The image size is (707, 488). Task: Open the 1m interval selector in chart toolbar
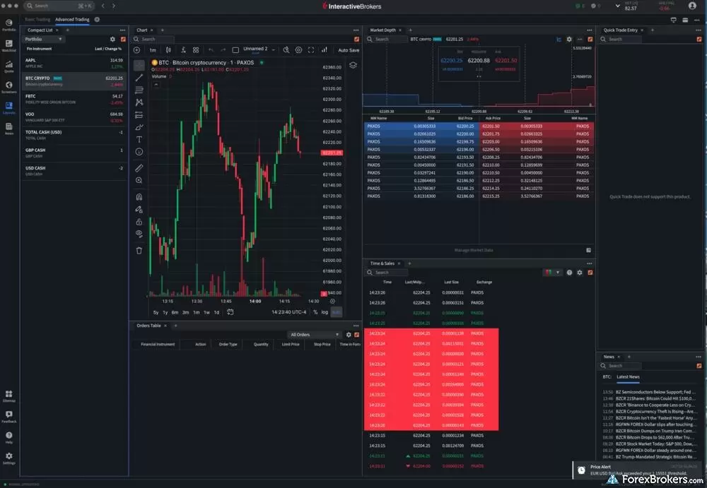[x=153, y=50]
